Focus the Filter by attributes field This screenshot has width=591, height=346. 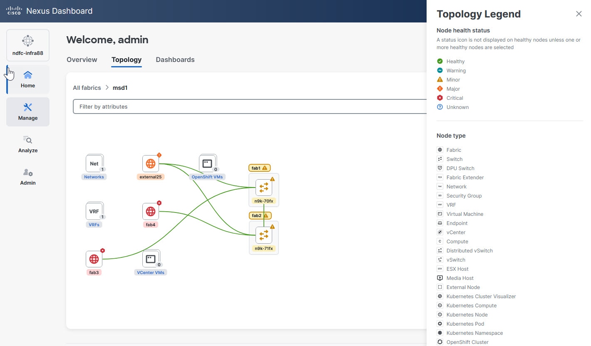click(x=250, y=106)
